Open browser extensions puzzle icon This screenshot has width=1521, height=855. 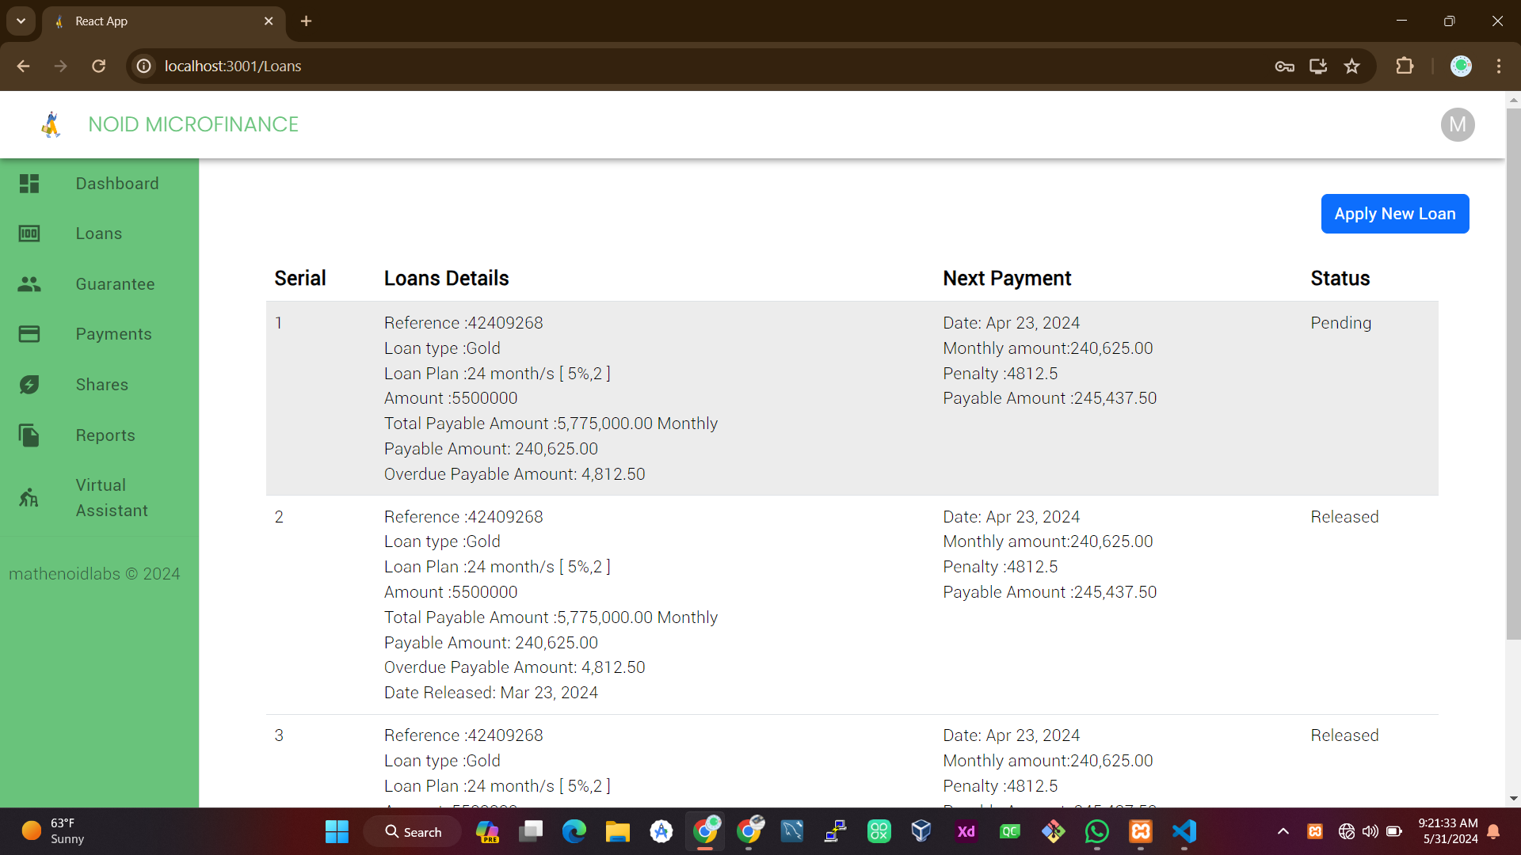[x=1405, y=66]
